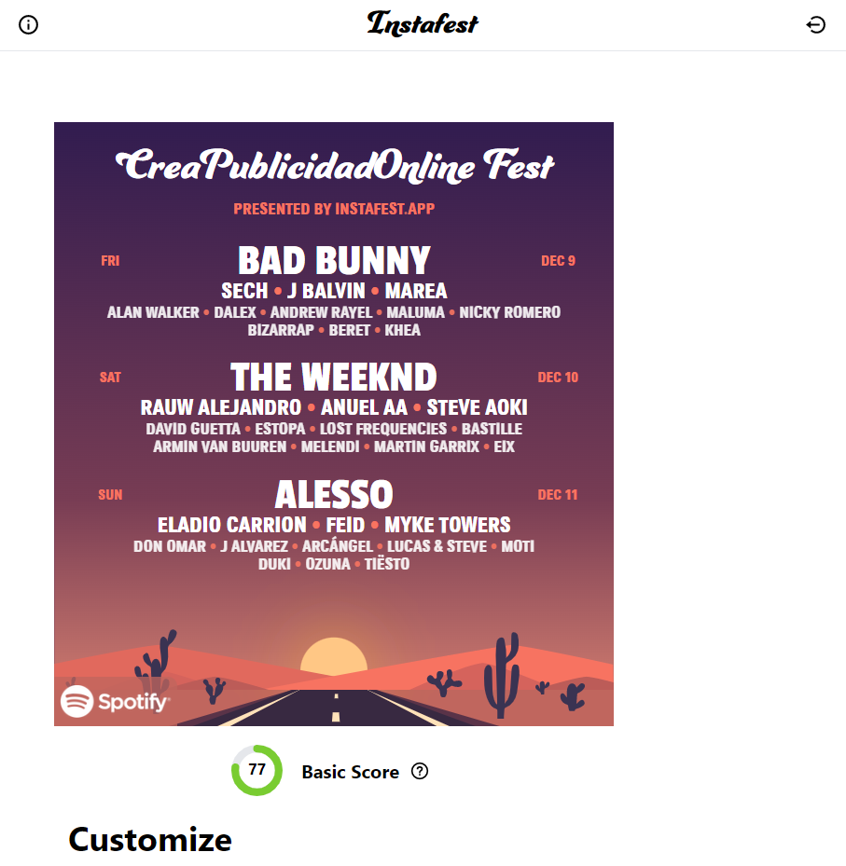Click the DEC 10 date label
The width and height of the screenshot is (846, 866).
click(558, 378)
